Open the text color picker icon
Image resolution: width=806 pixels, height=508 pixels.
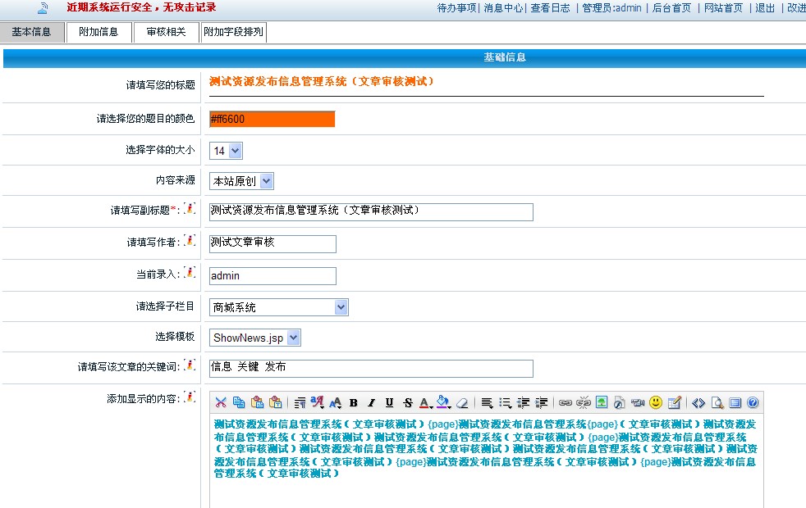426,403
